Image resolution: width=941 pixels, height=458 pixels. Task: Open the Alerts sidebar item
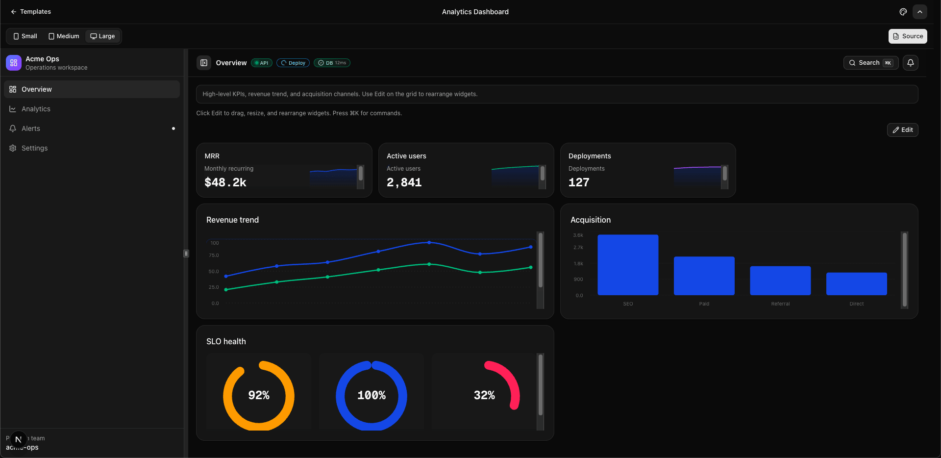(92, 128)
